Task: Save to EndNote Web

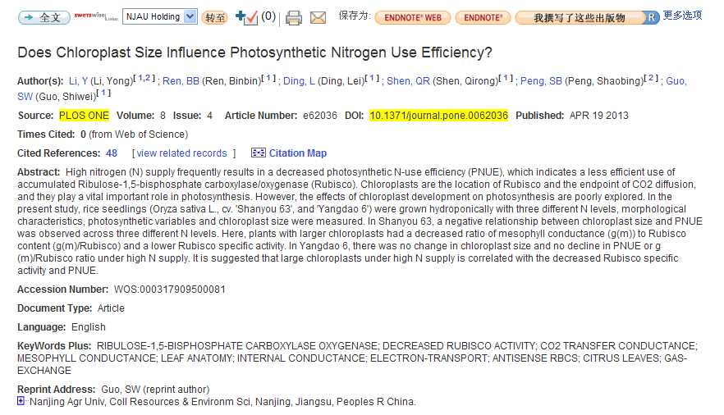Action: [413, 17]
